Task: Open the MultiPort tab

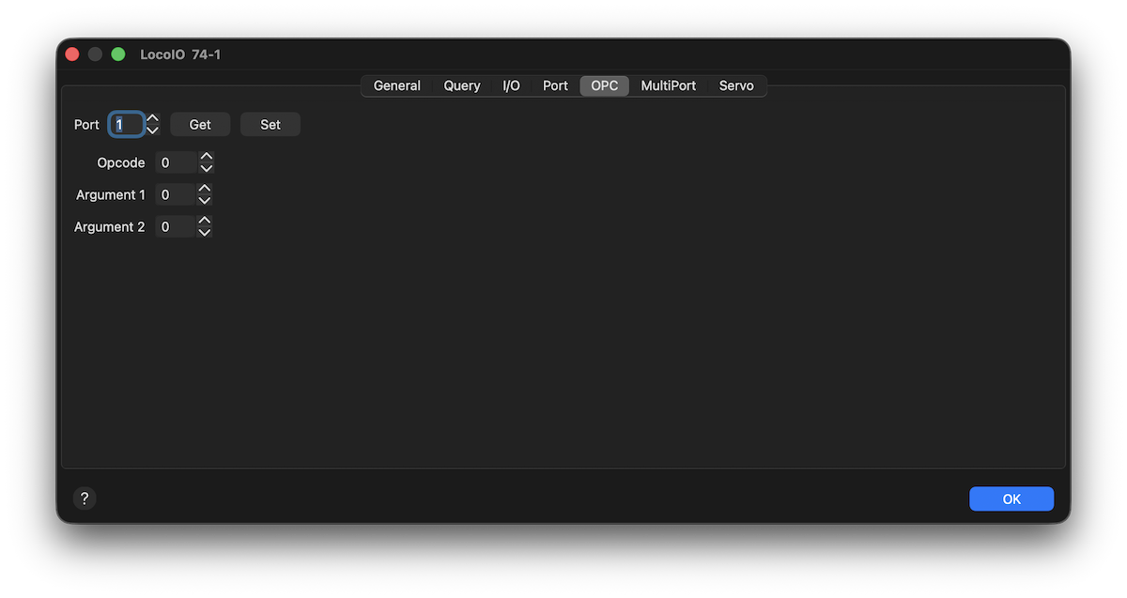Action: [x=668, y=85]
